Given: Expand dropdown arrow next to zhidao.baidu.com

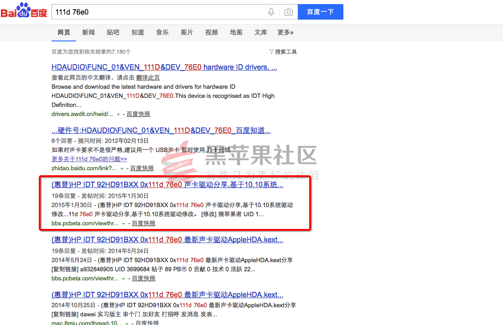Looking at the screenshot, I should point(122,169).
